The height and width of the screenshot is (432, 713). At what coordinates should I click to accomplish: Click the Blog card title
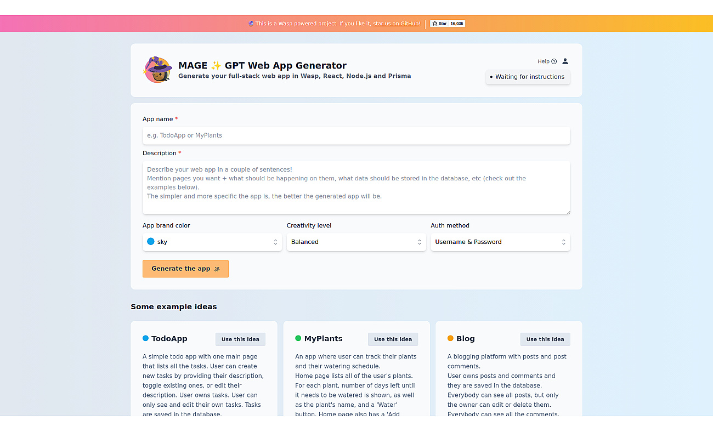[x=466, y=339]
